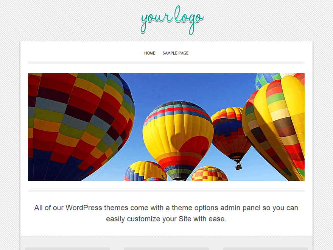Open the HOME menu item
The image size is (333, 250).
pos(150,53)
